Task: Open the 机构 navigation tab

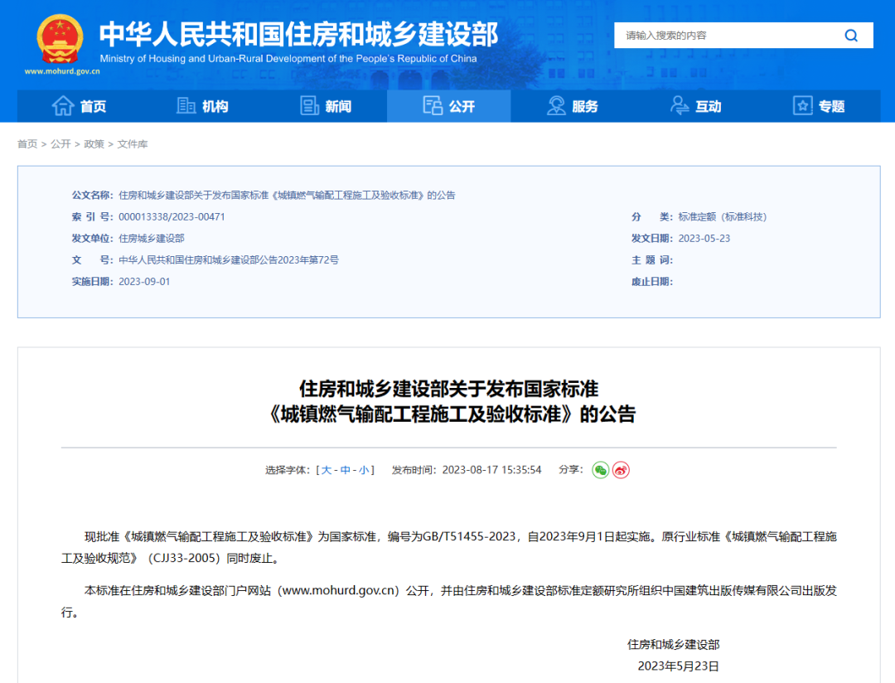Action: point(202,105)
